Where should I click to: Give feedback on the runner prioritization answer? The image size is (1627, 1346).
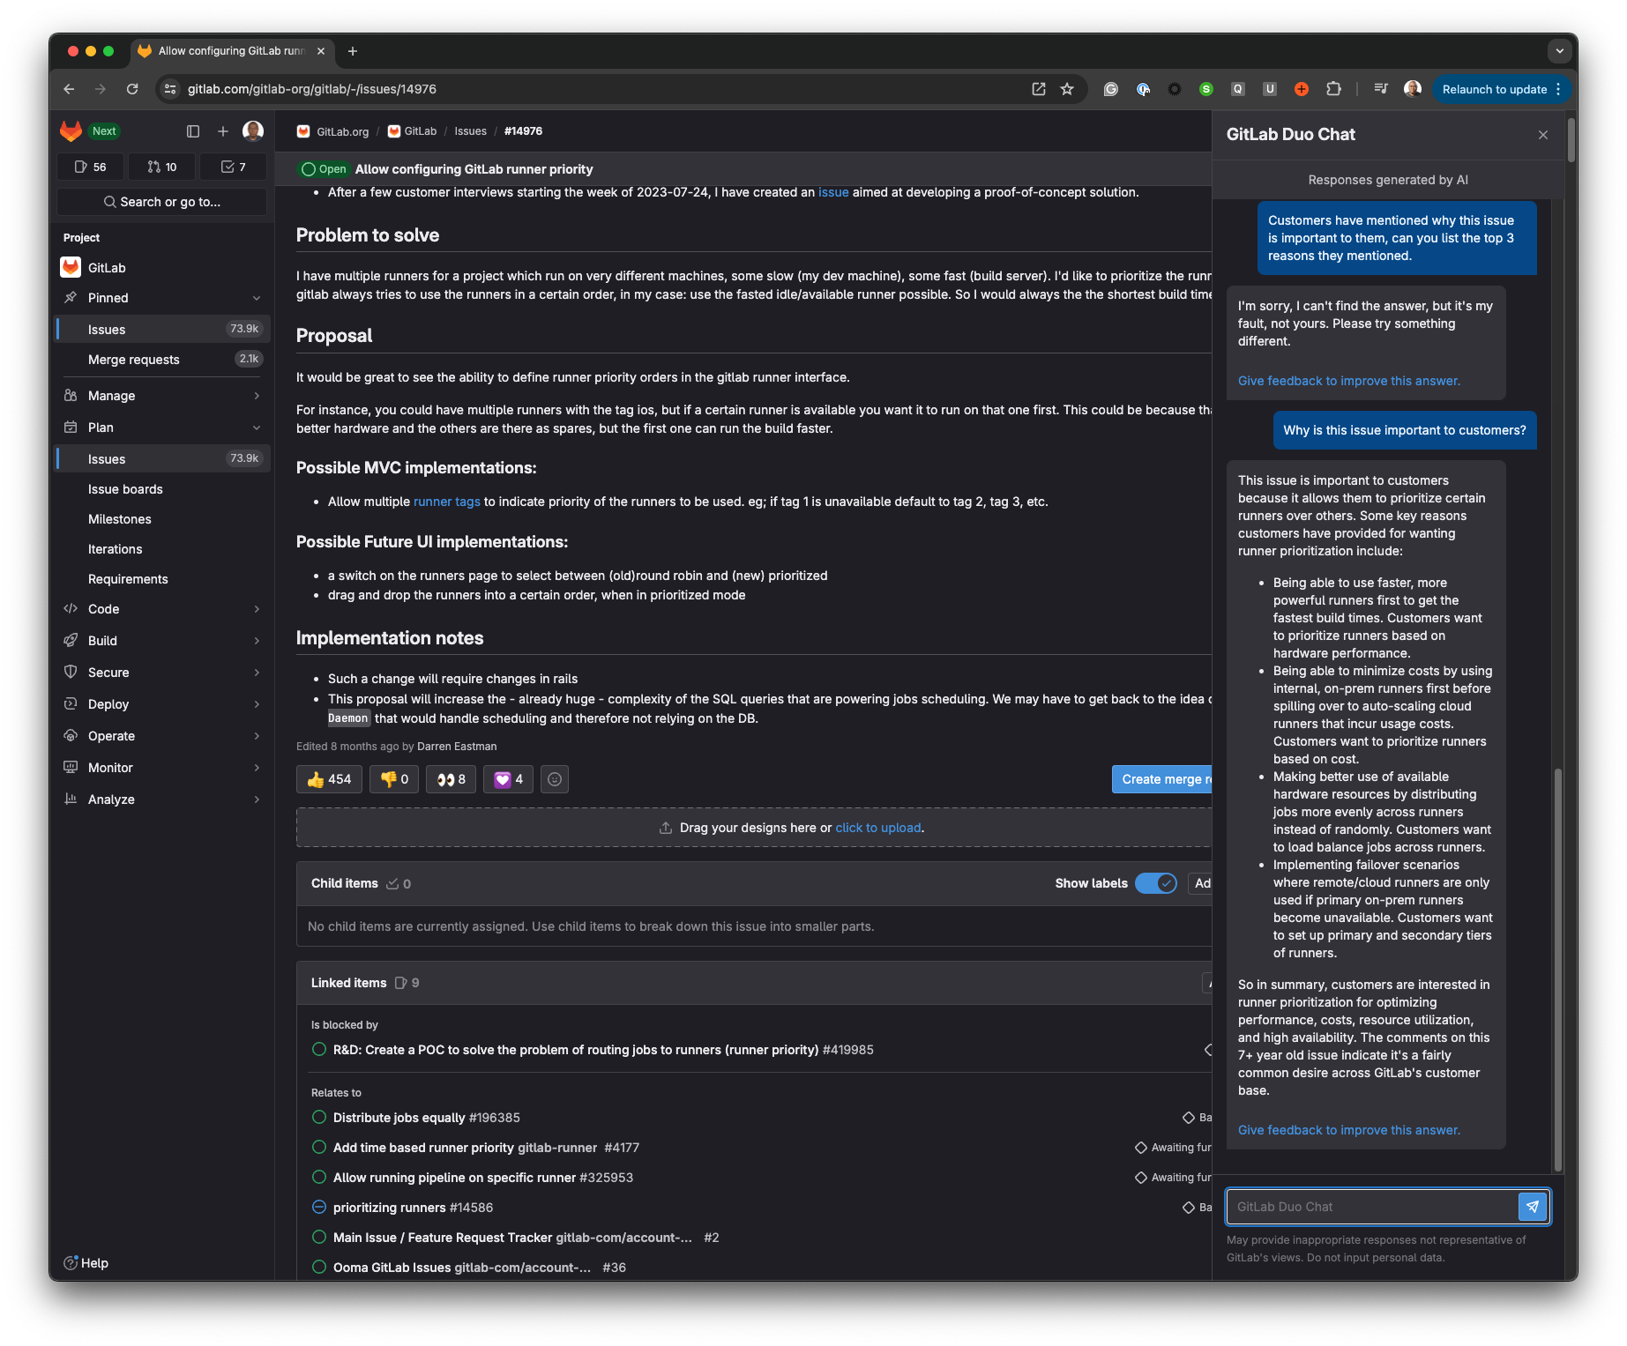click(1349, 1130)
